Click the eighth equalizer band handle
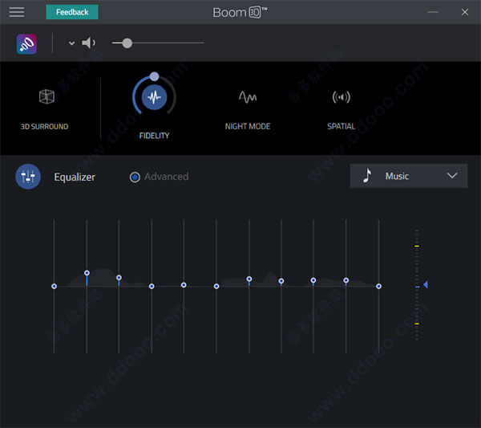Image resolution: width=481 pixels, height=428 pixels. tap(281, 281)
